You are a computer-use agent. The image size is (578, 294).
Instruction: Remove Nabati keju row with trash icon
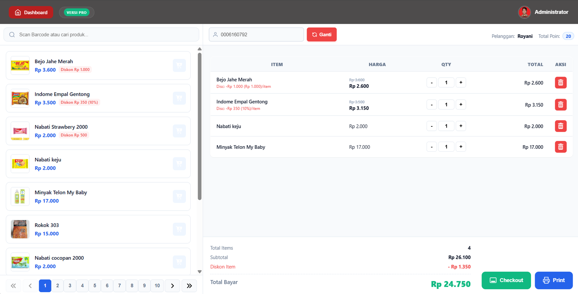click(561, 126)
